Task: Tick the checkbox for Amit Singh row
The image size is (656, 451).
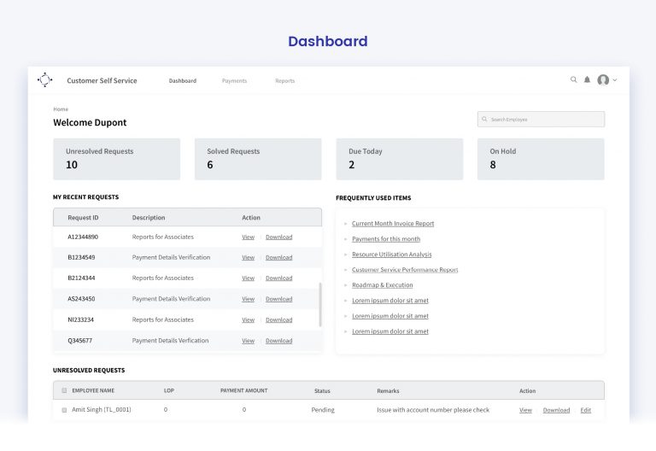Action: coord(64,410)
